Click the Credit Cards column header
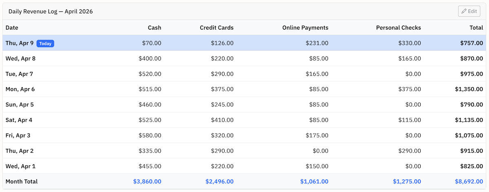Screen dimensions: 489x192 [216, 28]
